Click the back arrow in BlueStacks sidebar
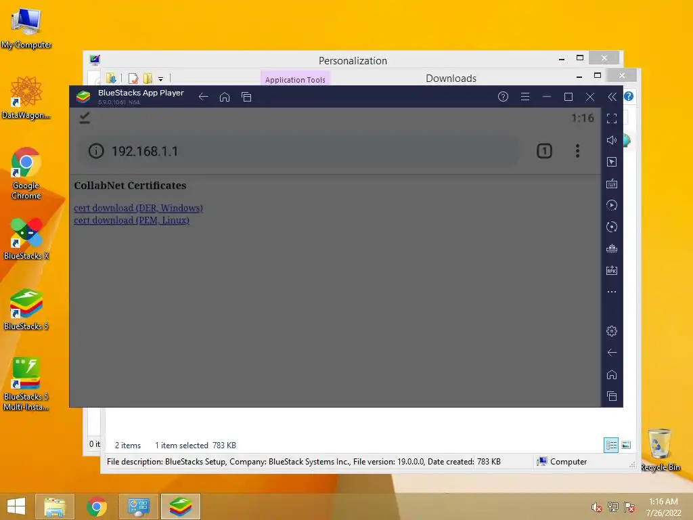The width and height of the screenshot is (693, 520). tap(612, 352)
